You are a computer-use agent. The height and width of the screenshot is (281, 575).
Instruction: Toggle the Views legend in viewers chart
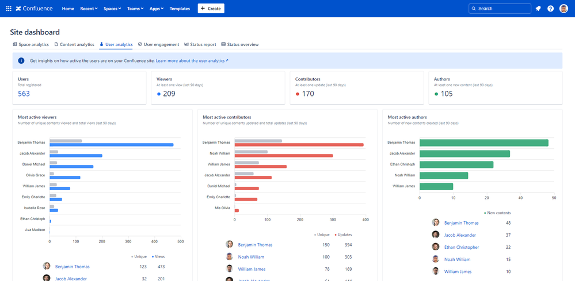pyautogui.click(x=157, y=256)
